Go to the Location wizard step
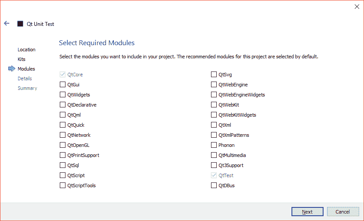364x221 pixels. [26, 50]
